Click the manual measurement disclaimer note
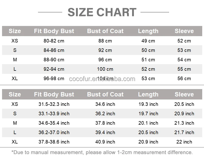The image size is (204, 157). (x=102, y=152)
